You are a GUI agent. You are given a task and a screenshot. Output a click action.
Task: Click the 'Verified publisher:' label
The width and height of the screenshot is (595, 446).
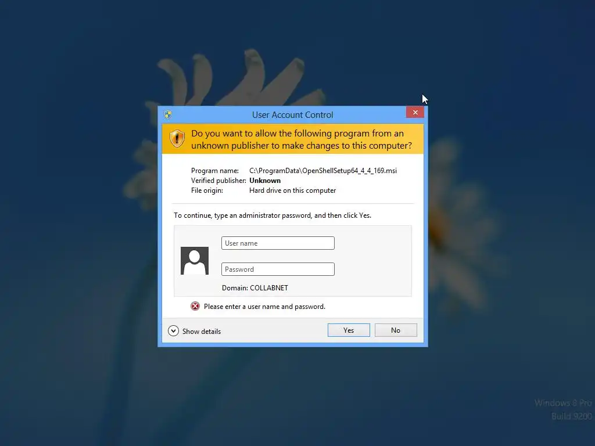(218, 181)
